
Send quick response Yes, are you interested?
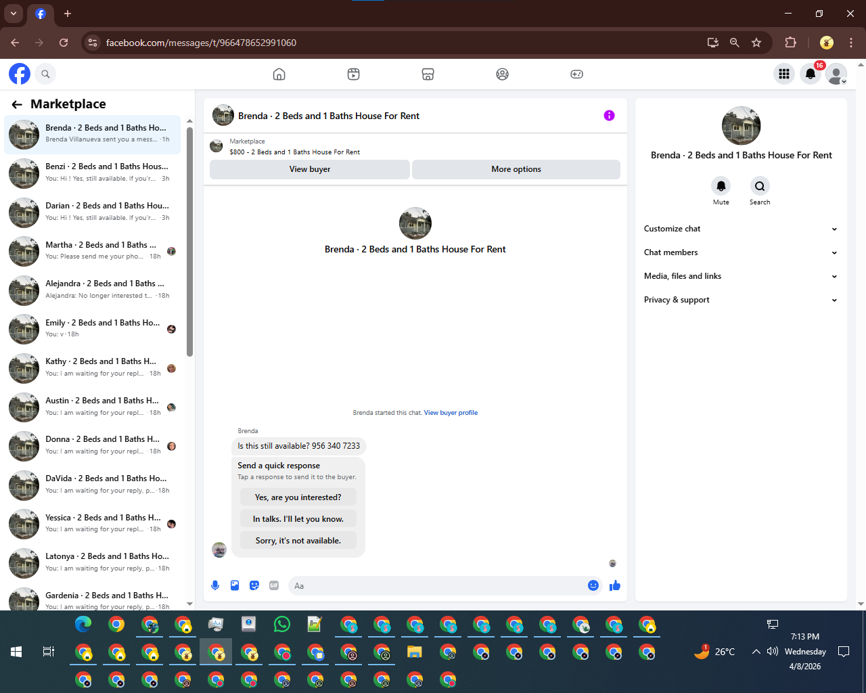point(298,497)
